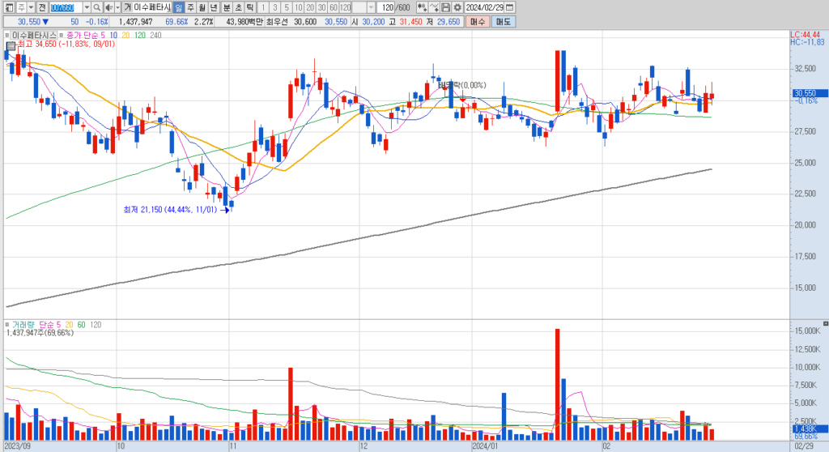The height and width of the screenshot is (452, 829).
Task: Select the 30 interval button
Action: coord(321,7)
